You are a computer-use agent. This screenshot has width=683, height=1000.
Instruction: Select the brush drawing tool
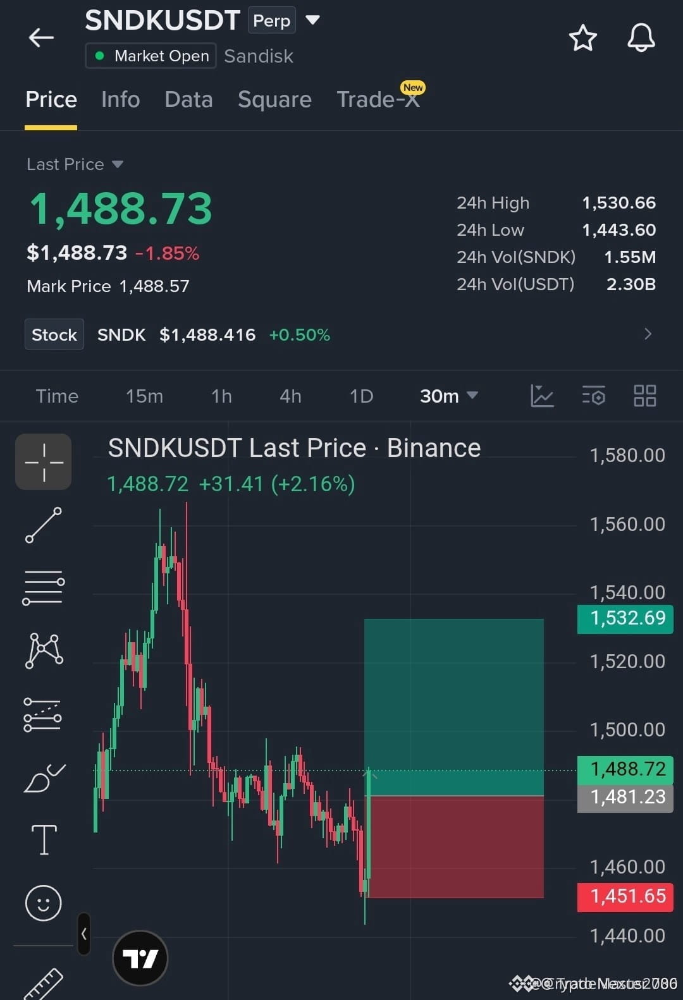coord(44,778)
